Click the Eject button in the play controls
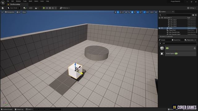 [53, 8]
